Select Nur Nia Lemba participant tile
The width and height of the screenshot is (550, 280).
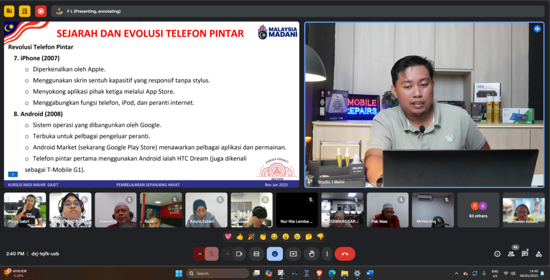click(297, 210)
